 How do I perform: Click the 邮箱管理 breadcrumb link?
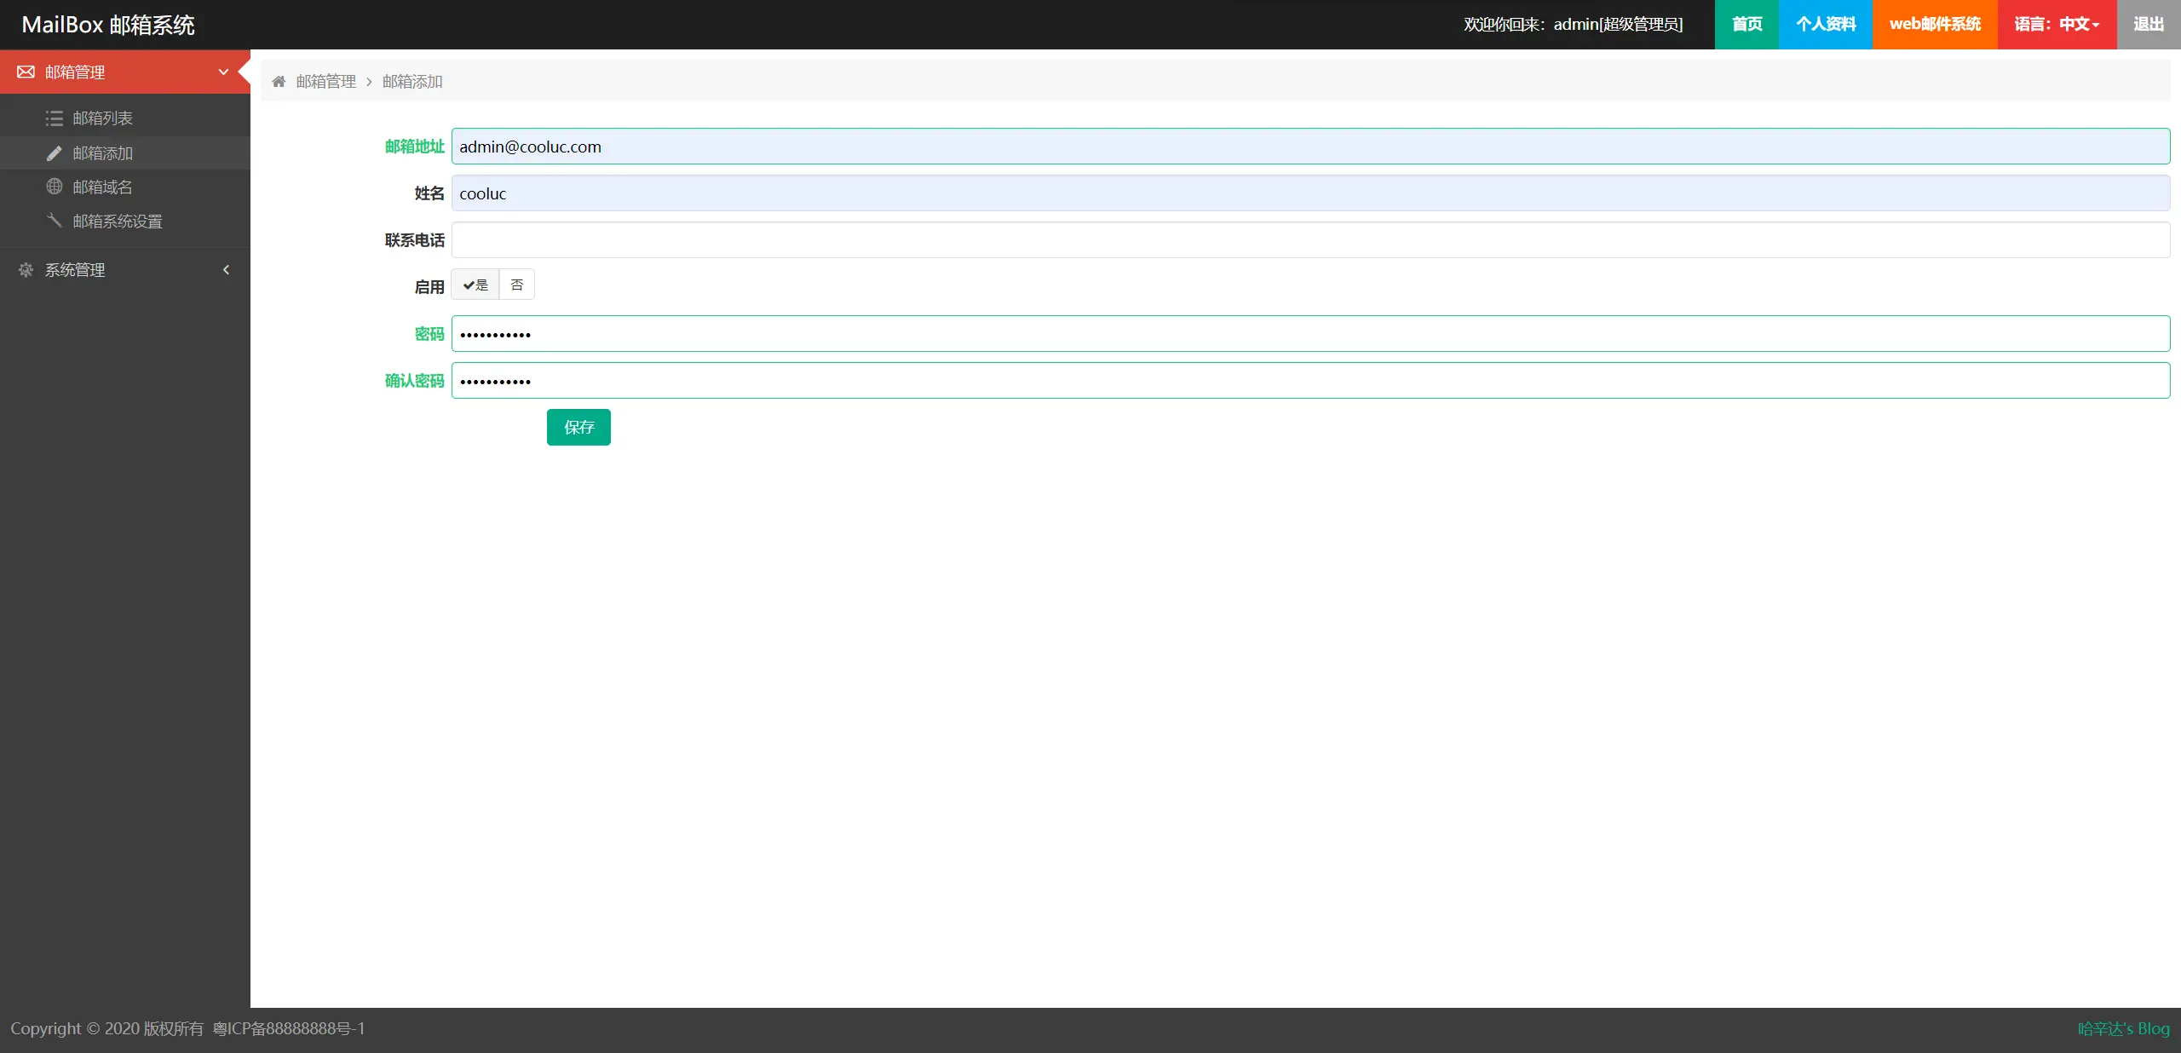tap(326, 82)
